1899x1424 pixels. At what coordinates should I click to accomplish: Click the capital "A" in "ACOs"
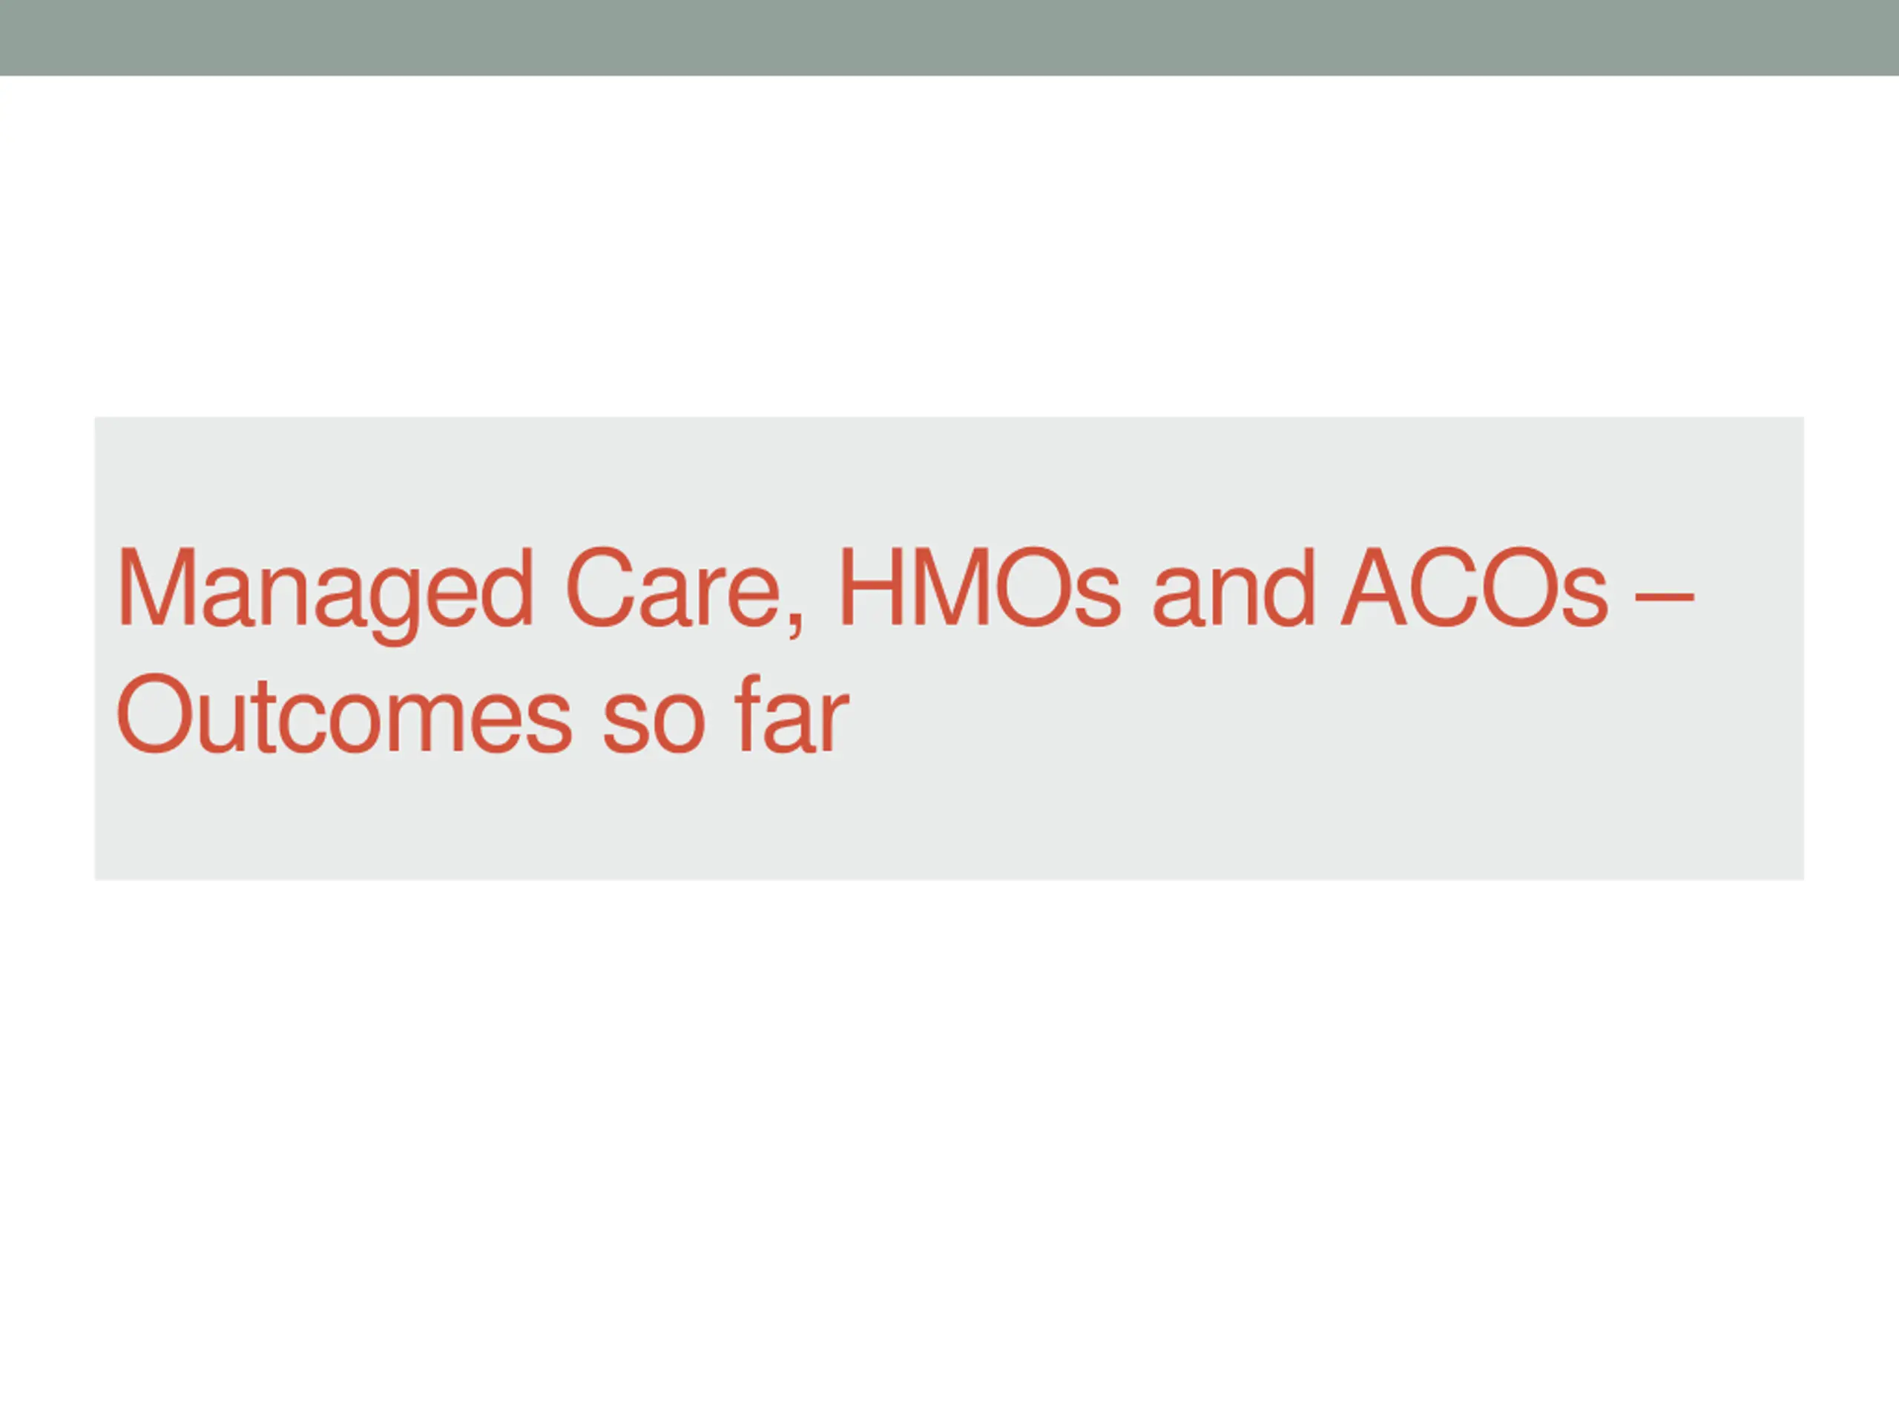coord(1373,589)
